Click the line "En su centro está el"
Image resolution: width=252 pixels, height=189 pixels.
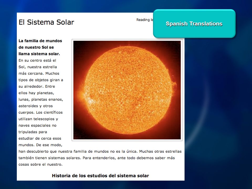click(x=37, y=60)
